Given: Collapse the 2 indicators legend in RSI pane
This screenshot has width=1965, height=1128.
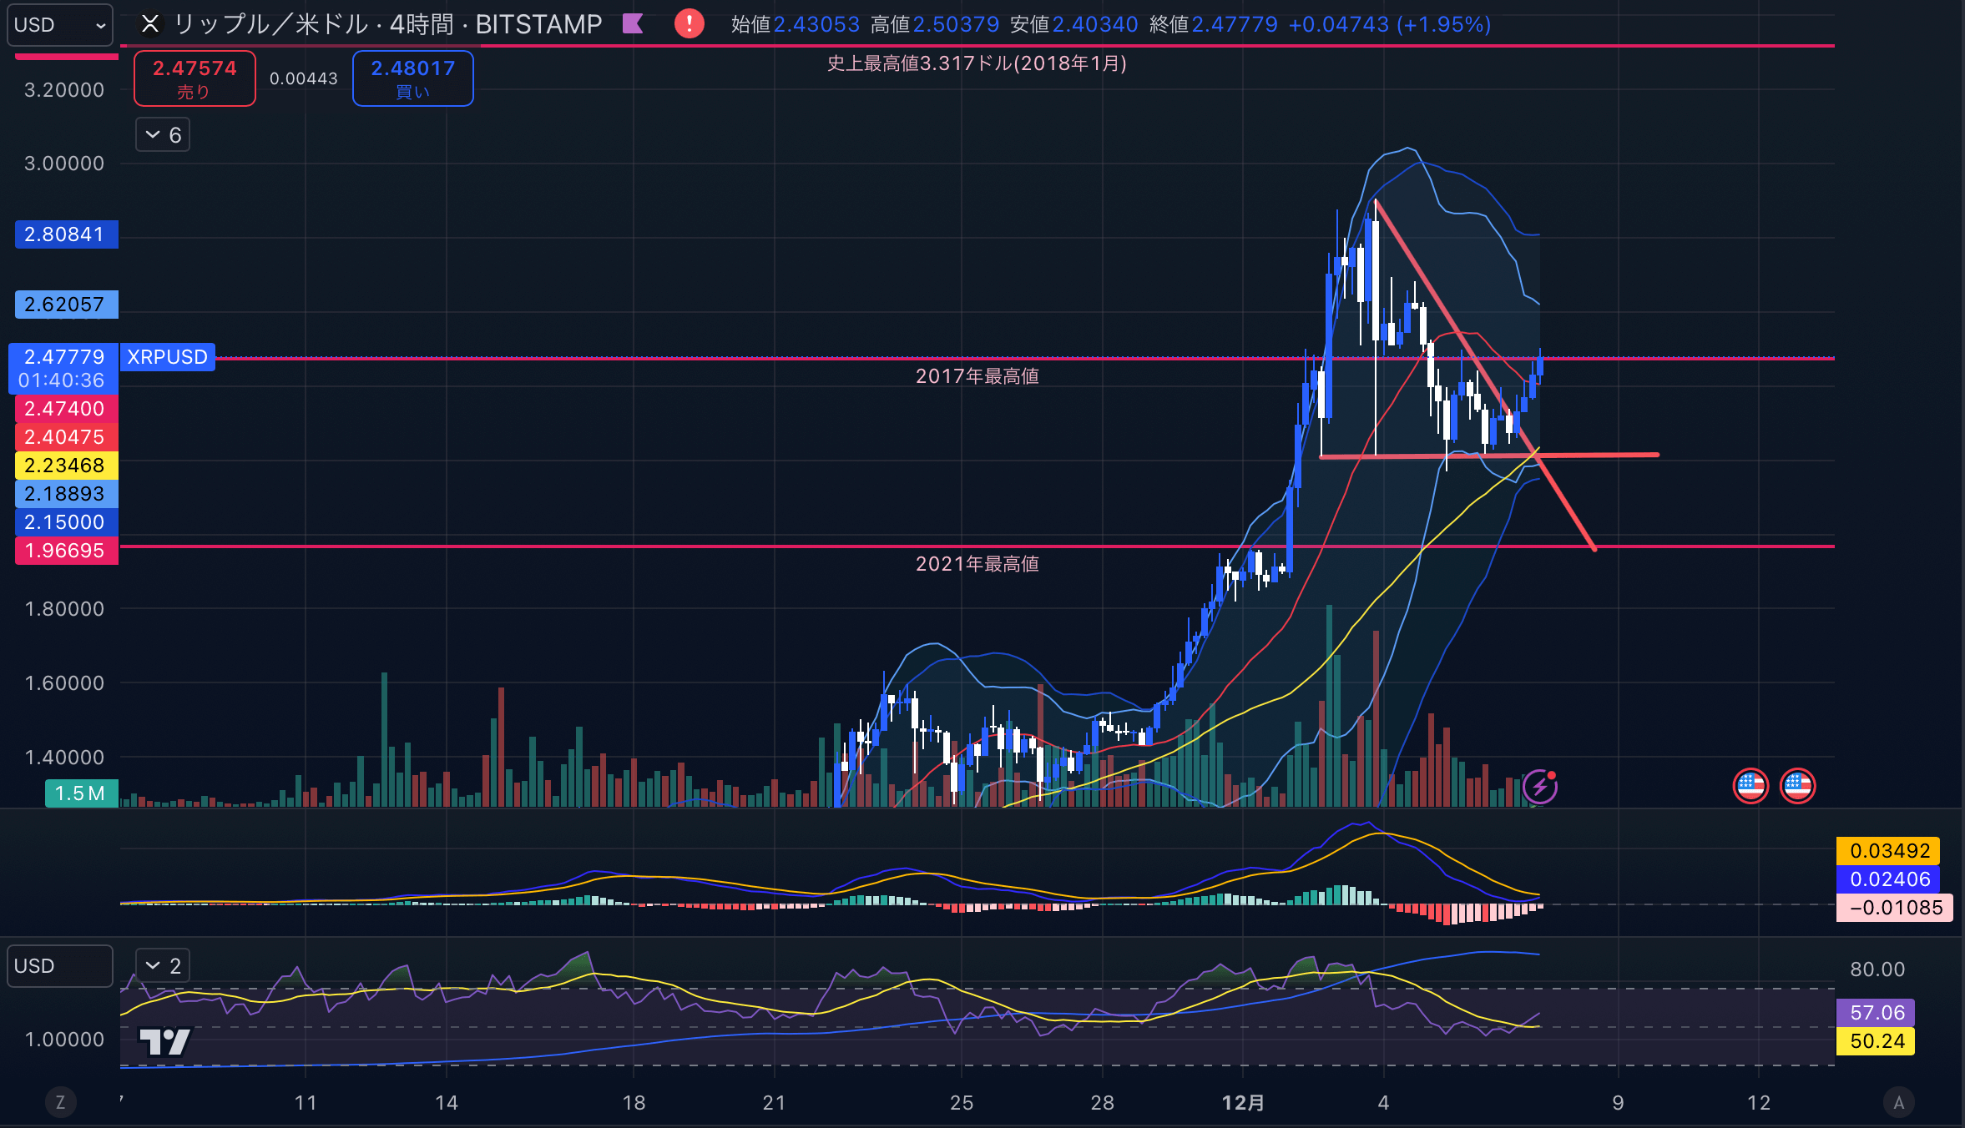Looking at the screenshot, I should point(163,966).
